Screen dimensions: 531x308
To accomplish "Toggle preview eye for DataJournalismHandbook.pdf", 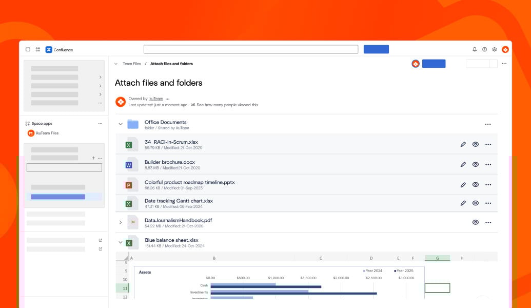I will [x=476, y=222].
